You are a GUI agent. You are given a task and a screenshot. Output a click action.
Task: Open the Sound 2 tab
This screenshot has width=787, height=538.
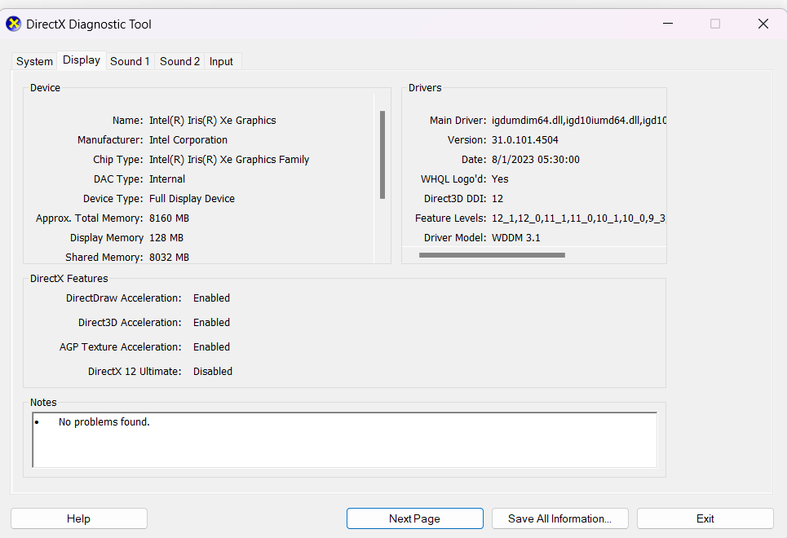click(179, 61)
